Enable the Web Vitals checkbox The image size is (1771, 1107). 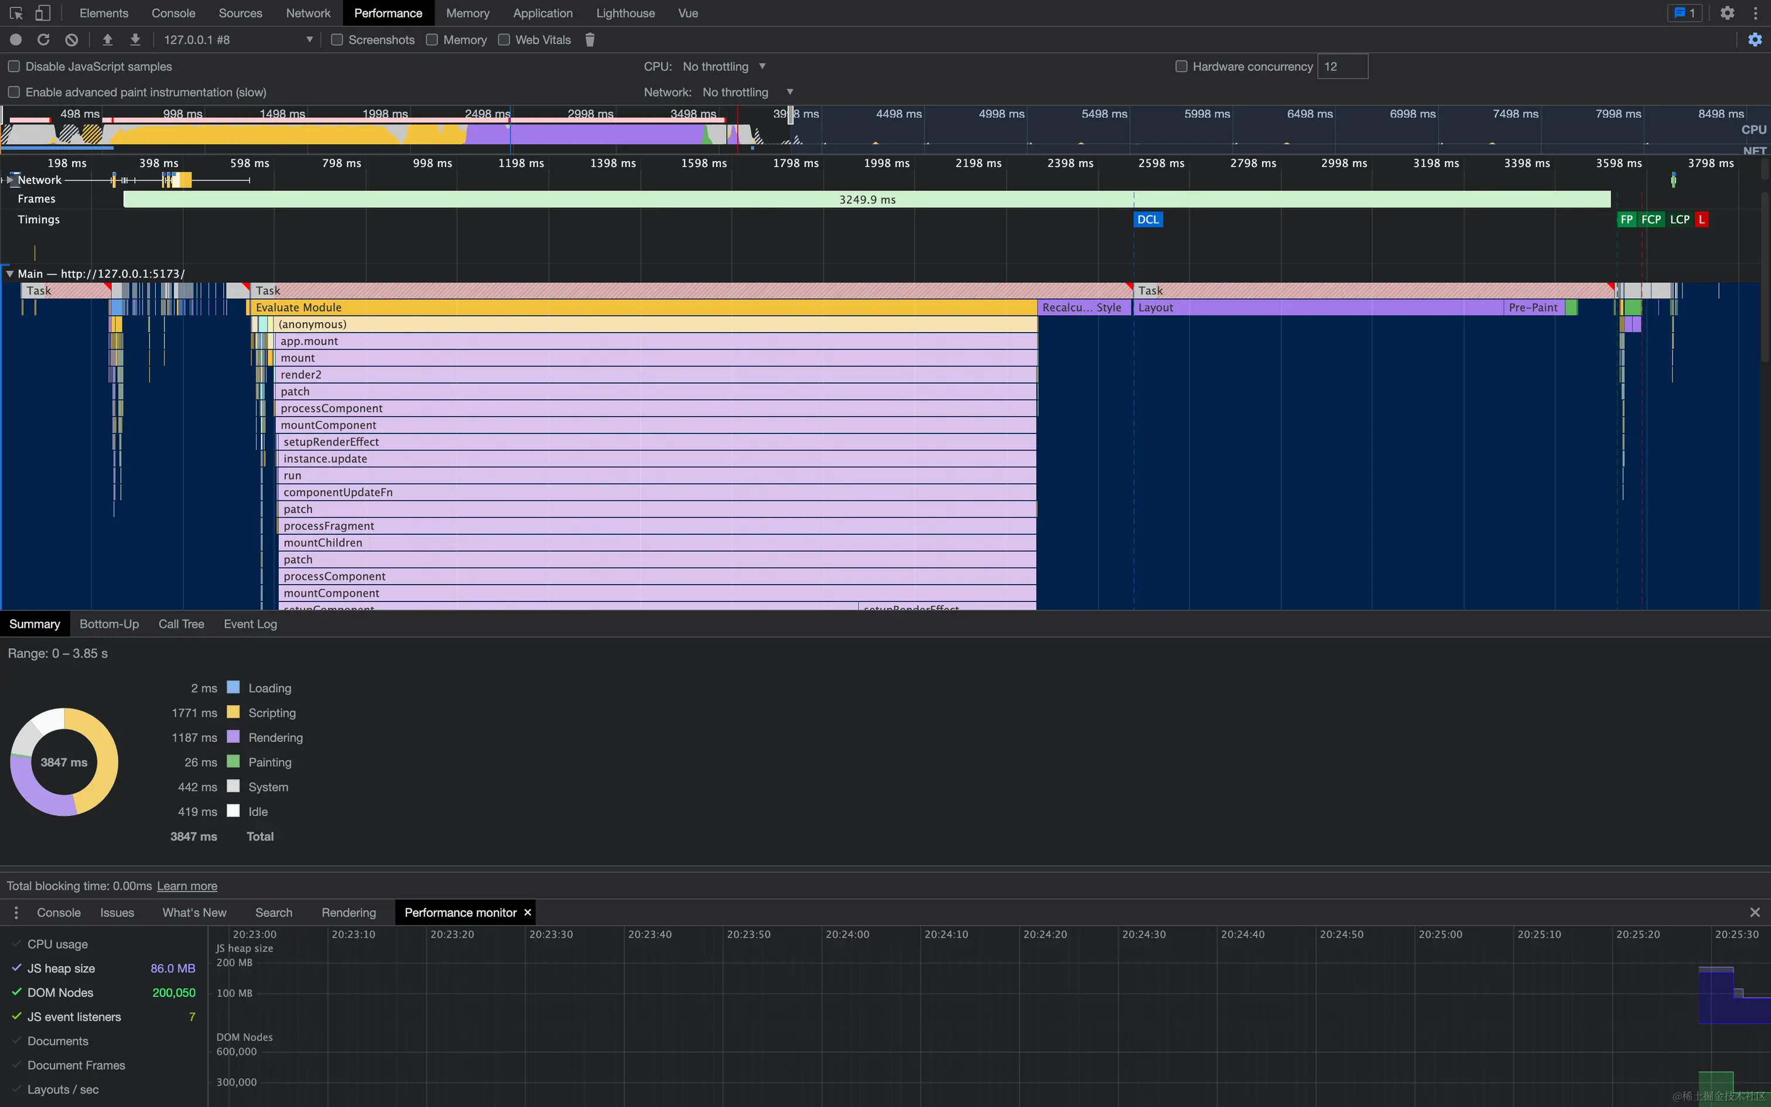pyautogui.click(x=504, y=40)
